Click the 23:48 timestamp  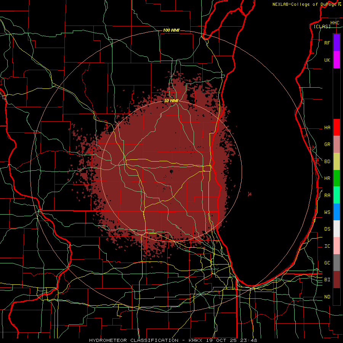pyautogui.click(x=249, y=340)
